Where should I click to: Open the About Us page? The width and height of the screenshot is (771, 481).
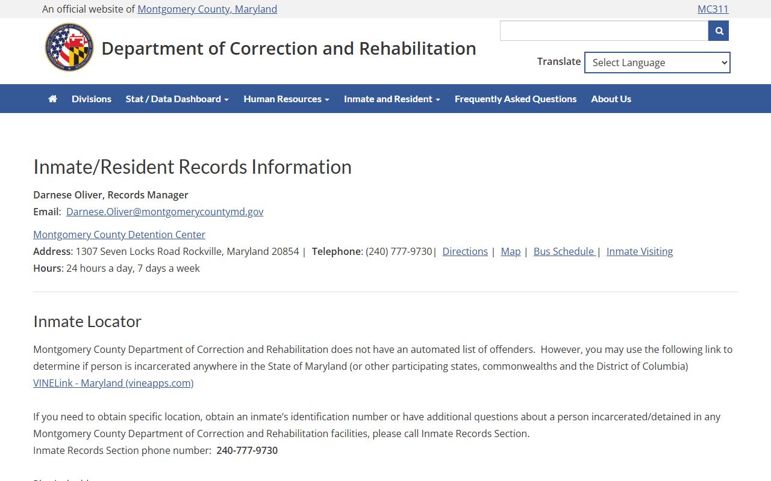tap(611, 99)
